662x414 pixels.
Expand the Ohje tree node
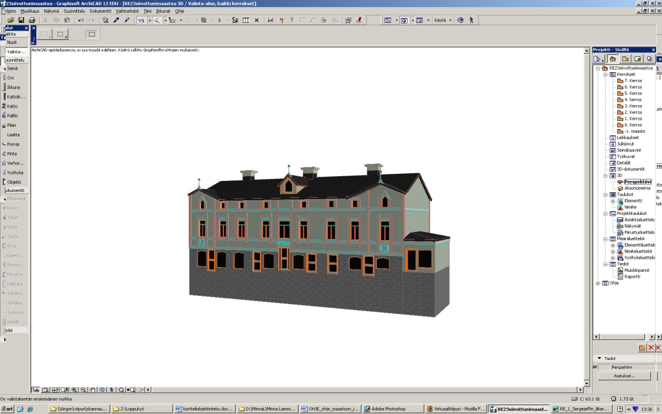pyautogui.click(x=598, y=283)
